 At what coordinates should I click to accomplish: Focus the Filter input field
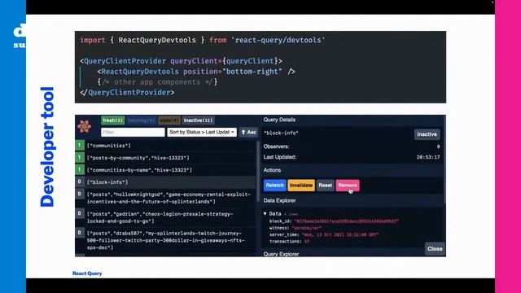pos(133,132)
